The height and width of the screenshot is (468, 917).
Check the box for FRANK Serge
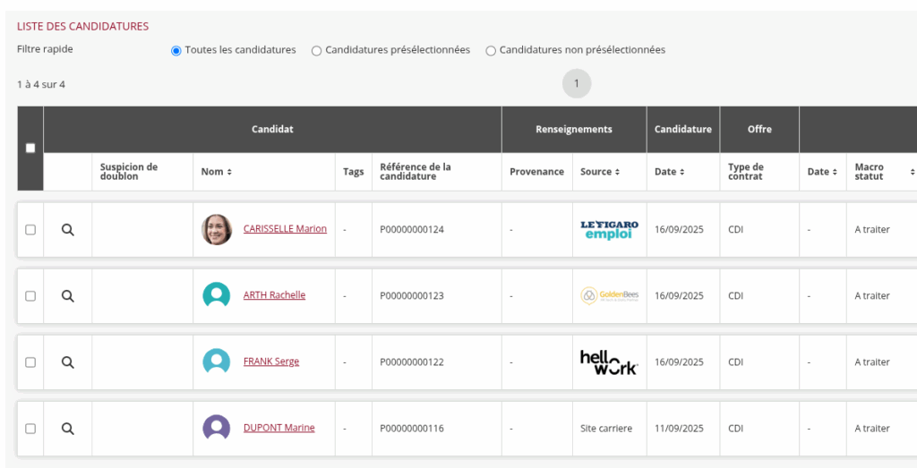point(30,362)
